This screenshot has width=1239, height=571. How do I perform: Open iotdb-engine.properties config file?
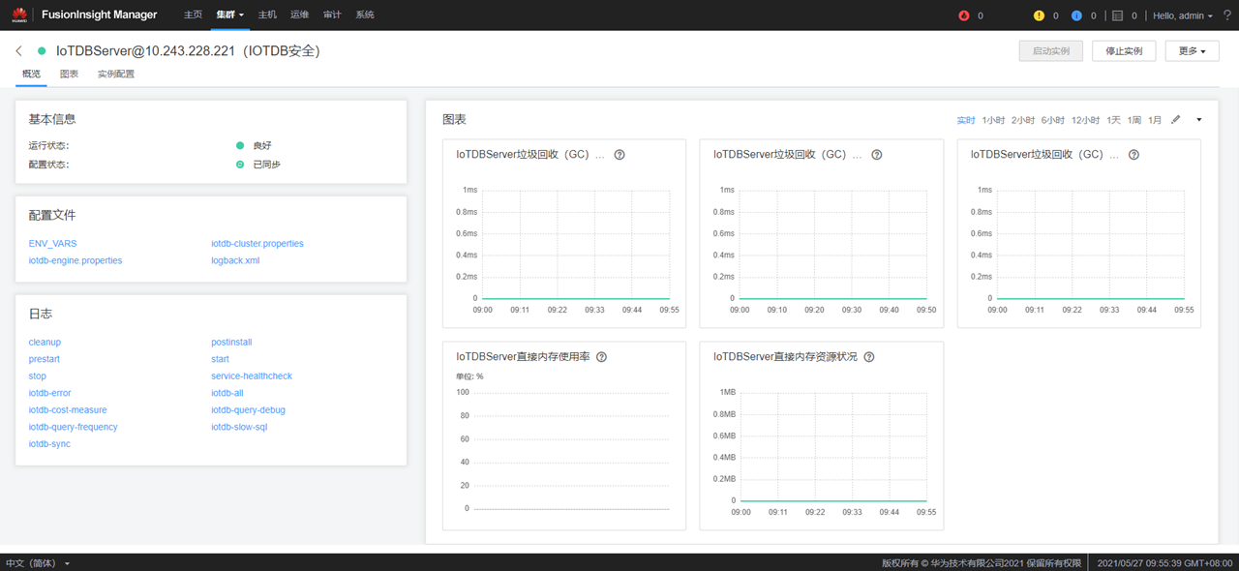76,261
